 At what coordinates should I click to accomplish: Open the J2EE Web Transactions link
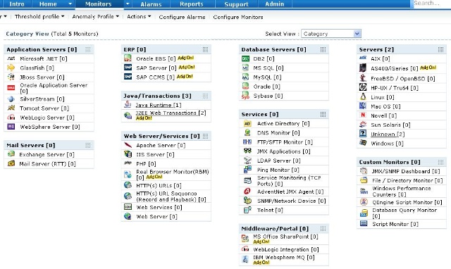click(171, 113)
